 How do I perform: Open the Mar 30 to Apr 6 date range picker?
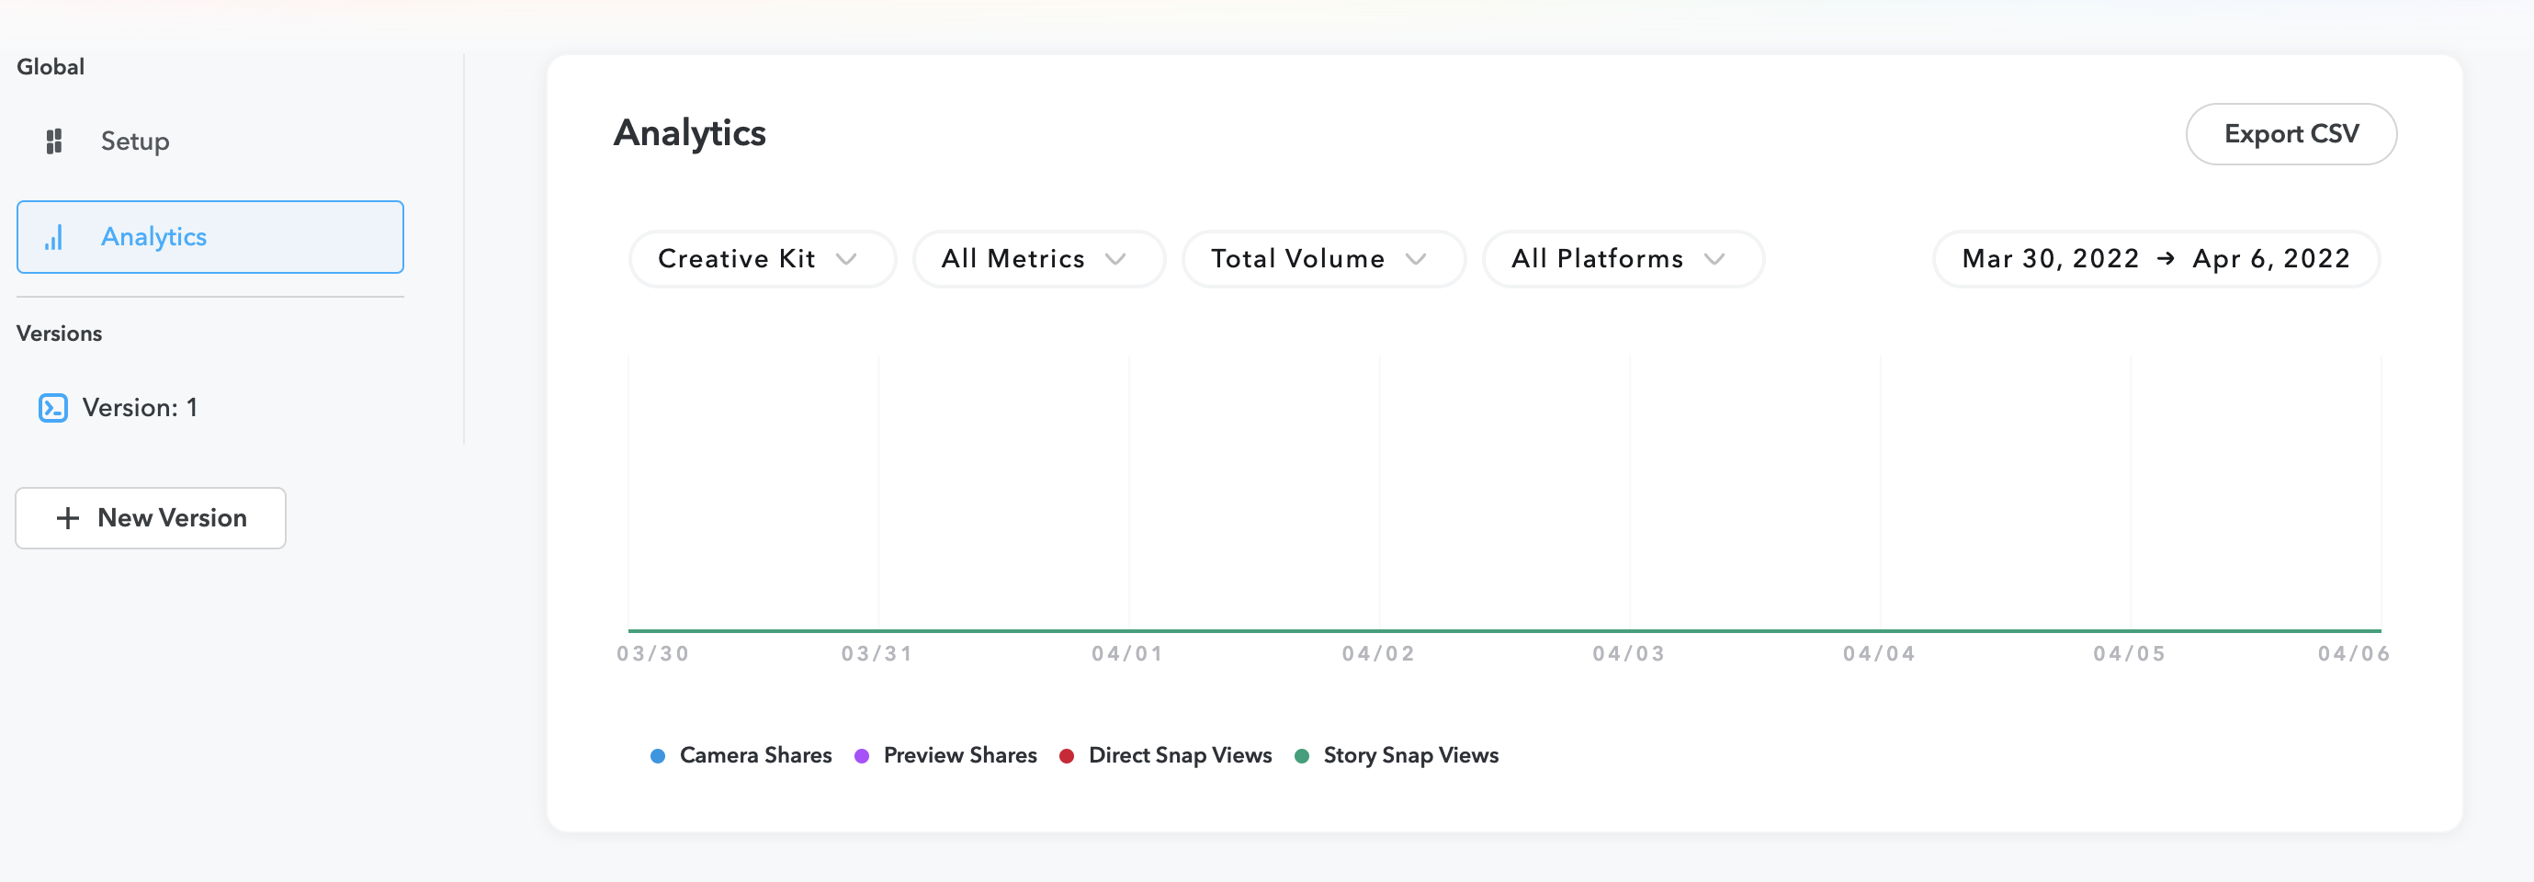[x=2155, y=258]
